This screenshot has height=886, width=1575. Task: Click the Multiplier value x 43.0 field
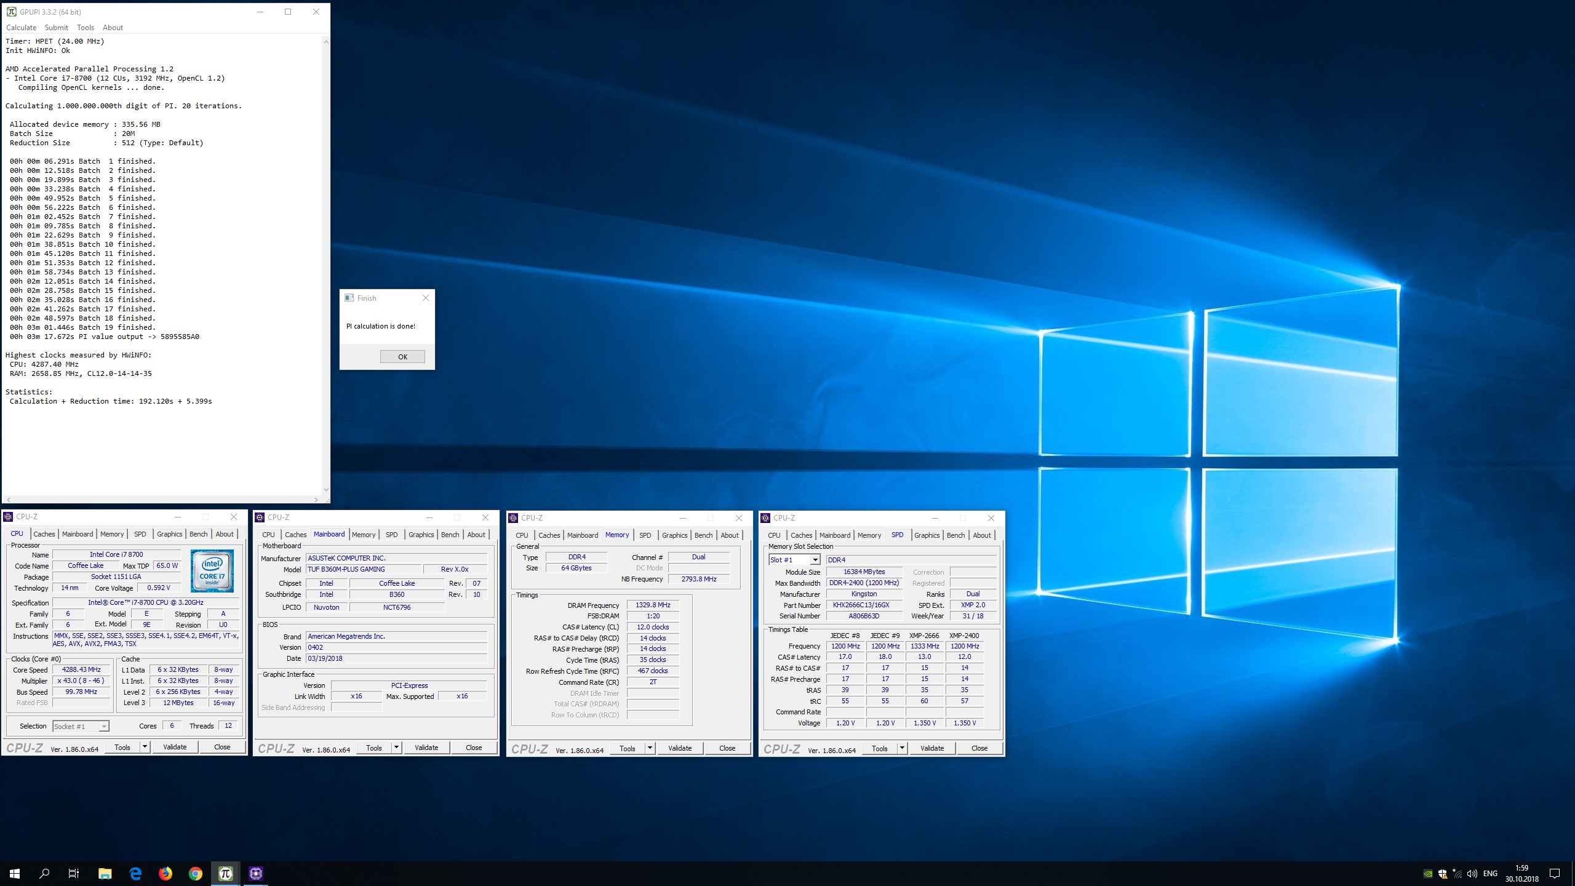click(81, 680)
